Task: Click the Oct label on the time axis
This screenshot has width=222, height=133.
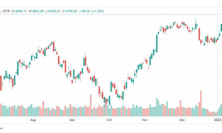Action: pyautogui.click(x=109, y=120)
